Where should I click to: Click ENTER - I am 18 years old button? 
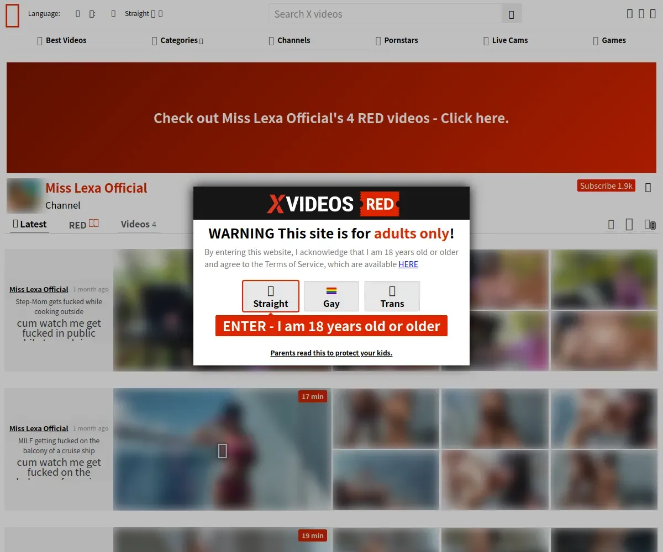[x=331, y=326]
